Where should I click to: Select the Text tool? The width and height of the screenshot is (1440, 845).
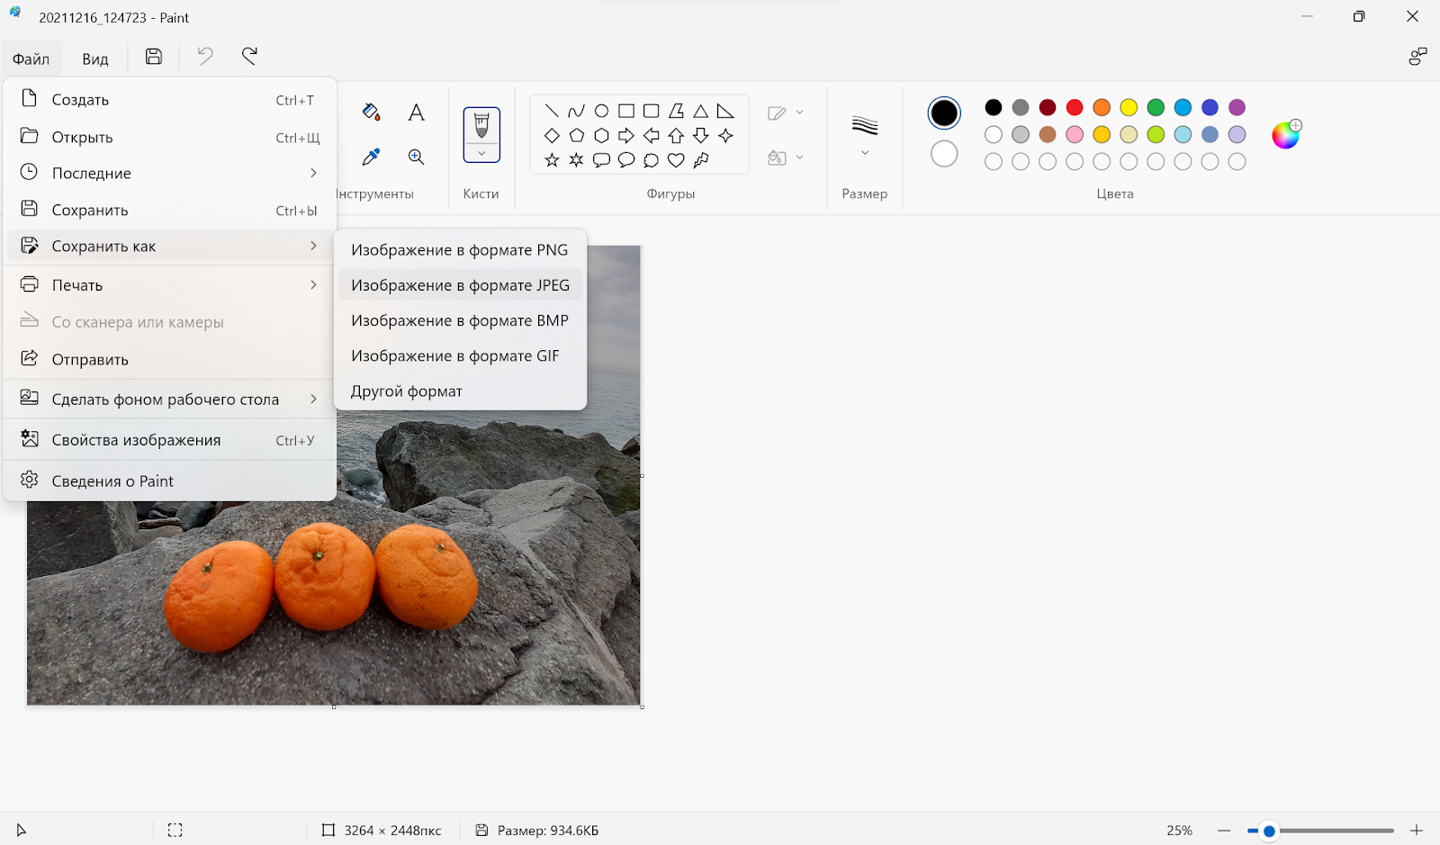[416, 112]
